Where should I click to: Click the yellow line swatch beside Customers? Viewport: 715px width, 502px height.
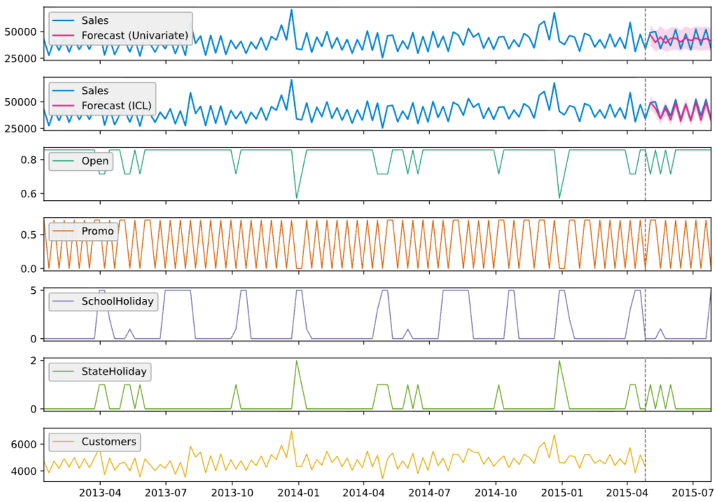pos(64,441)
